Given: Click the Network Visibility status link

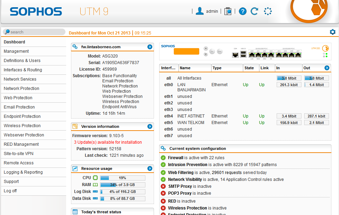Looking at the screenshot, I should tap(185, 180).
